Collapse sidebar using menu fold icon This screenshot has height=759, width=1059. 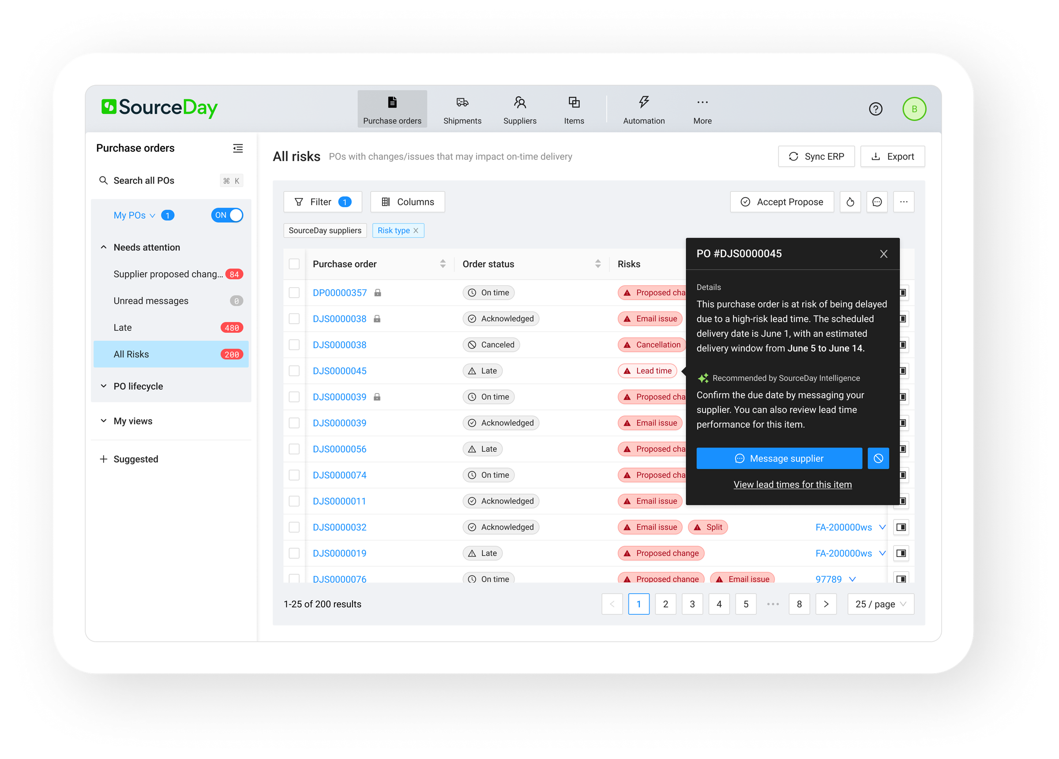tap(238, 148)
